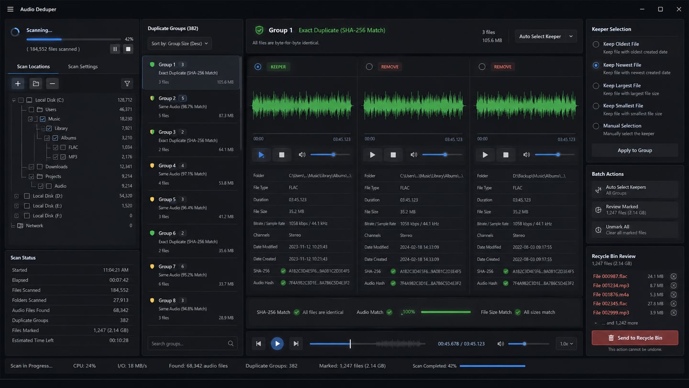Click main playback position slider
The image size is (689, 388).
pyautogui.click(x=367, y=343)
